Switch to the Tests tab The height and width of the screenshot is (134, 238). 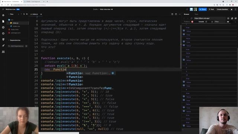pos(196,14)
